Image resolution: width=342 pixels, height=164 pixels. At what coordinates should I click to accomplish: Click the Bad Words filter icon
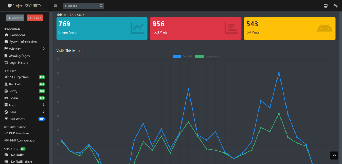pos(6,119)
